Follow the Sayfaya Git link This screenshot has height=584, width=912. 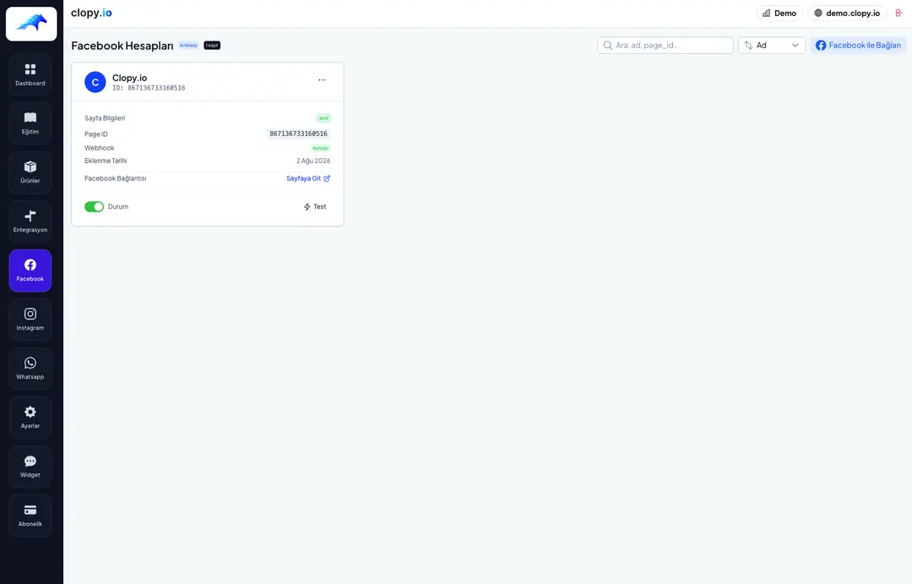[x=308, y=178]
